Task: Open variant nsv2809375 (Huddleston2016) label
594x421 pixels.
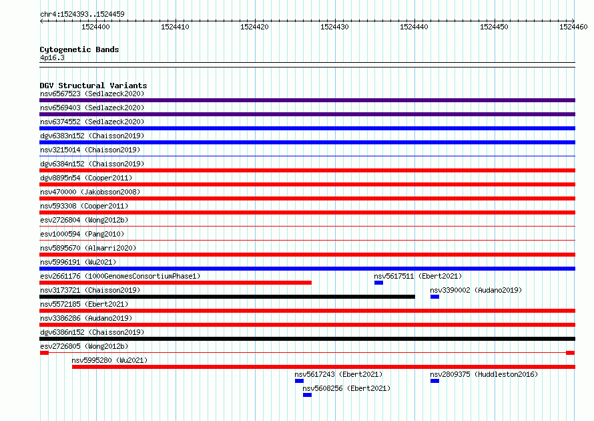Action: [484, 374]
